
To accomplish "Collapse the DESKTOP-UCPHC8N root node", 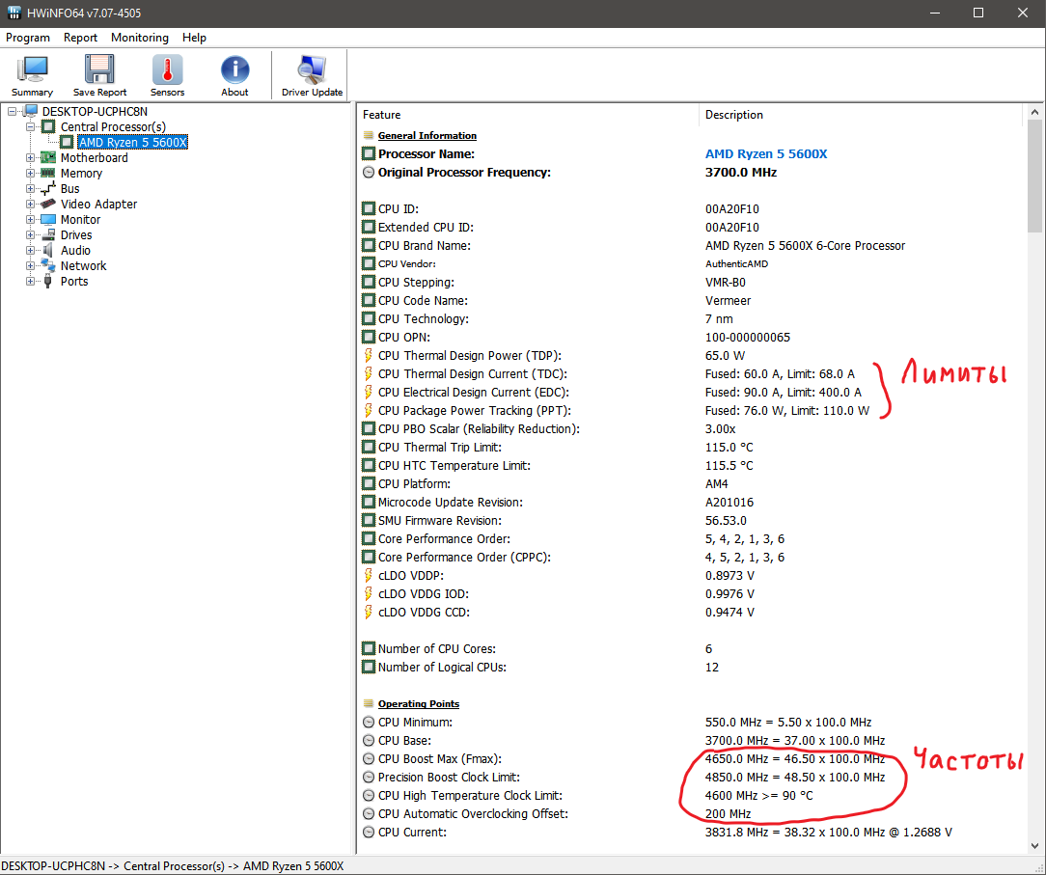I will (x=12, y=111).
